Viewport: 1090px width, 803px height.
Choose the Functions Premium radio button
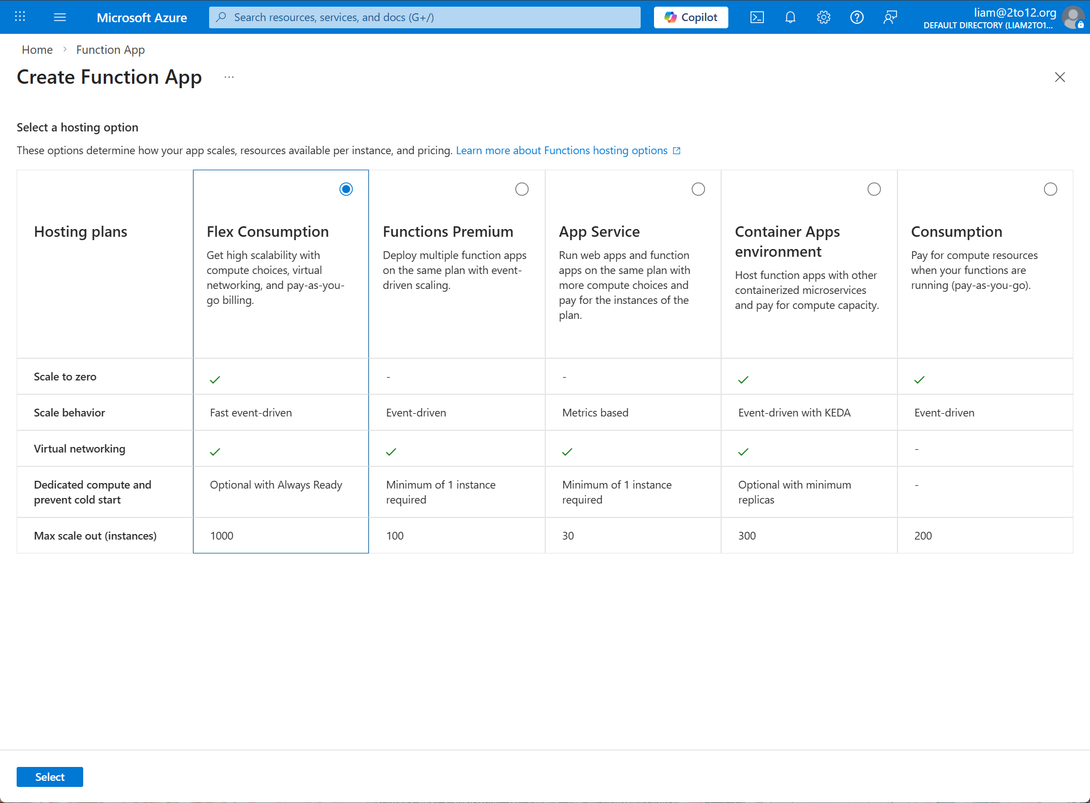click(522, 189)
